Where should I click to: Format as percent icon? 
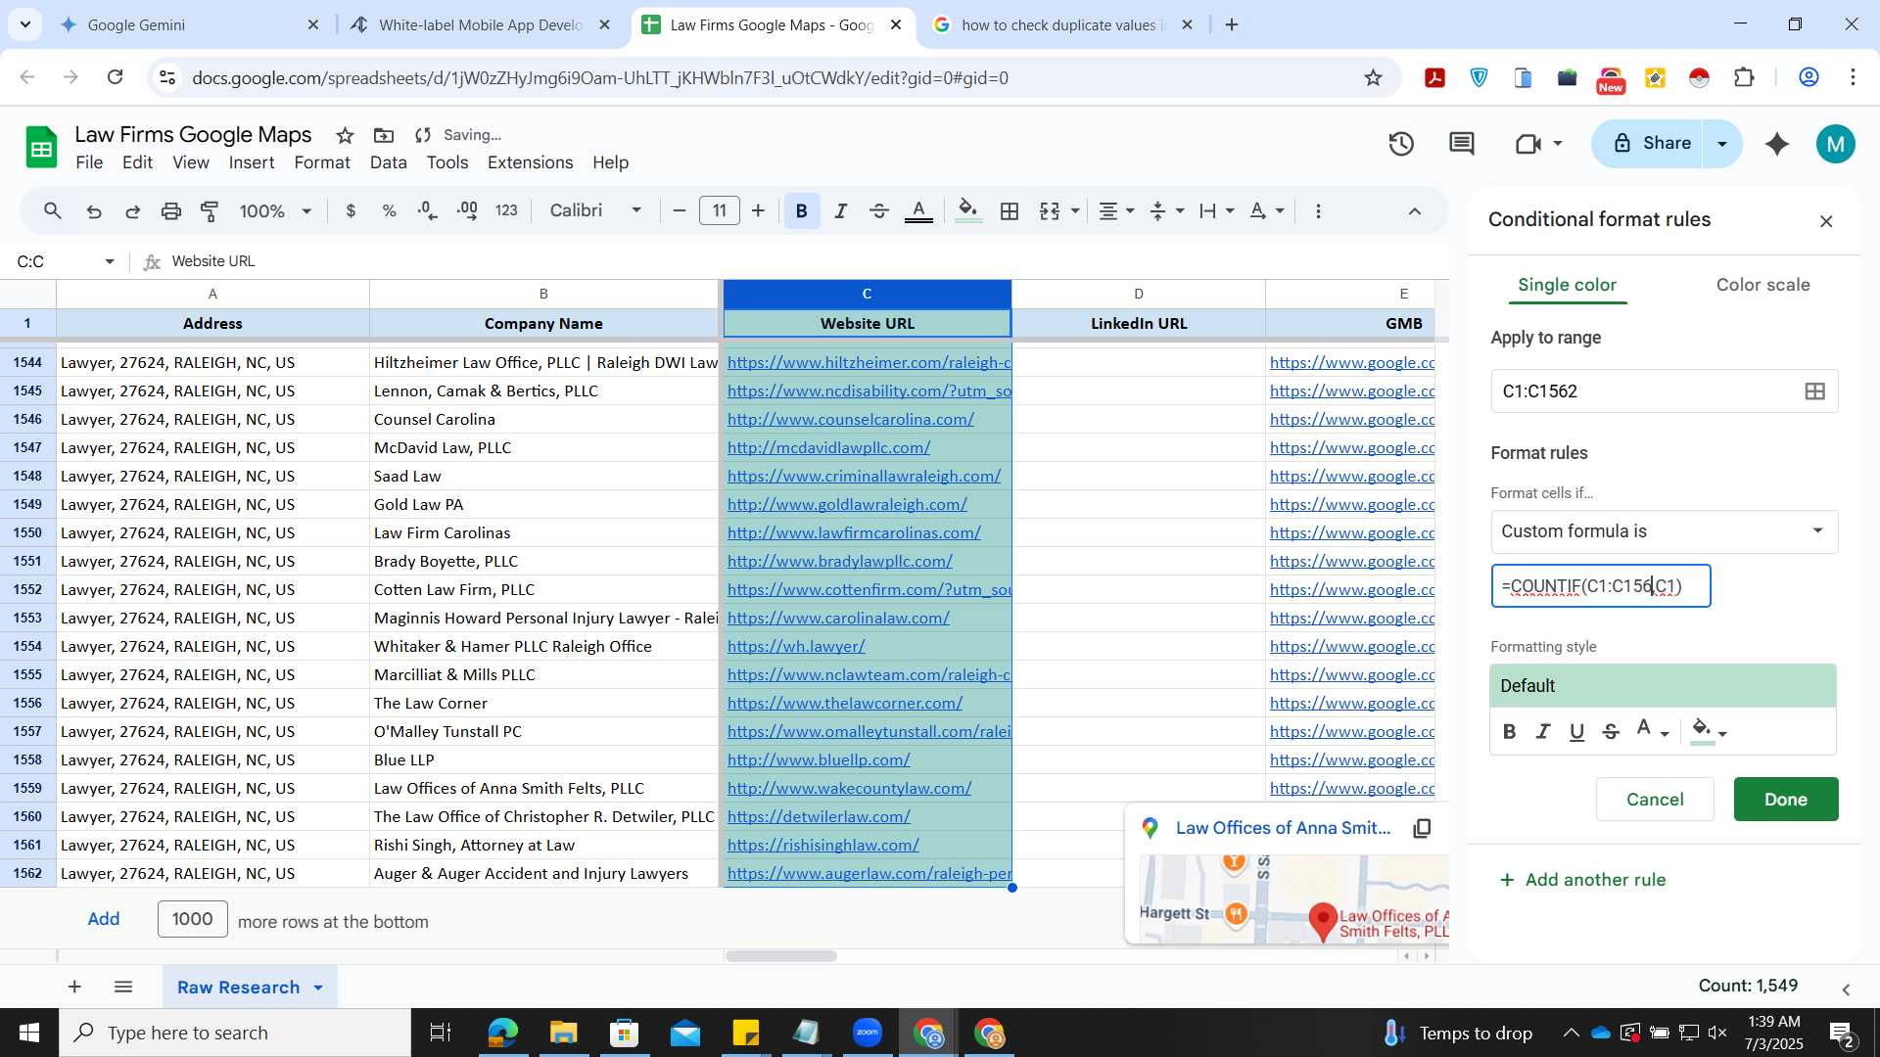click(389, 211)
